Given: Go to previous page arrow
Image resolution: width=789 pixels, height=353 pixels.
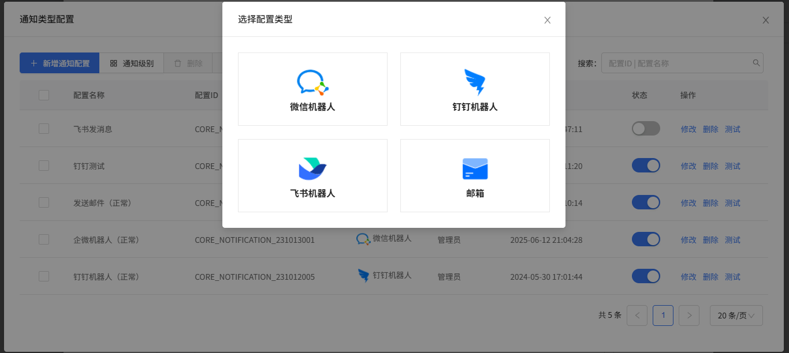Looking at the screenshot, I should coord(637,316).
